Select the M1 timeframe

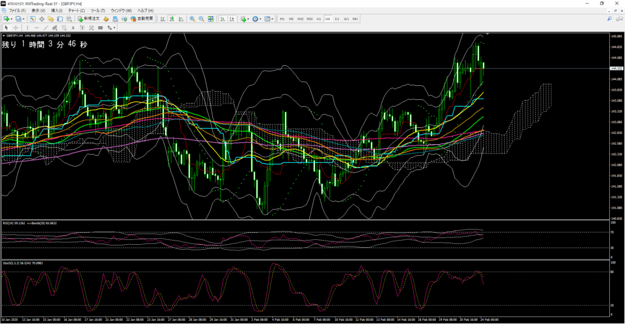[282, 19]
